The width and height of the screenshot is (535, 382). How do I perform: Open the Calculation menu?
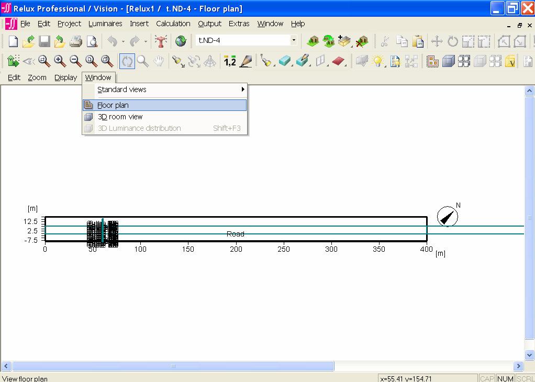(173, 24)
